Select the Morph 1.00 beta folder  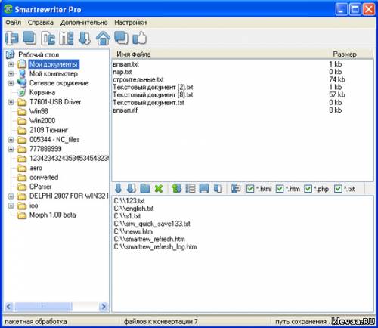point(52,215)
